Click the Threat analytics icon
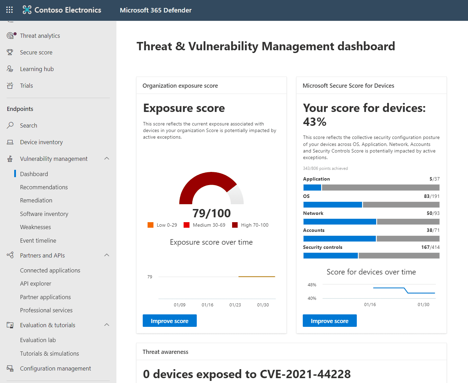The image size is (468, 383). 11,36
